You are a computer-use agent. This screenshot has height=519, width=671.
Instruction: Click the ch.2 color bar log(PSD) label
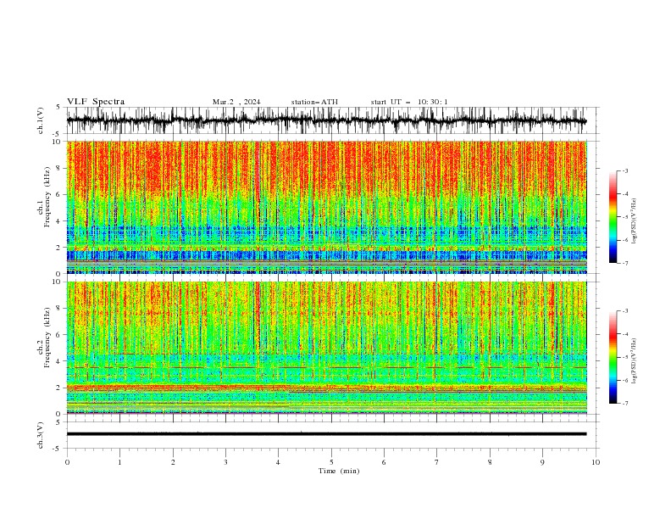coord(635,360)
